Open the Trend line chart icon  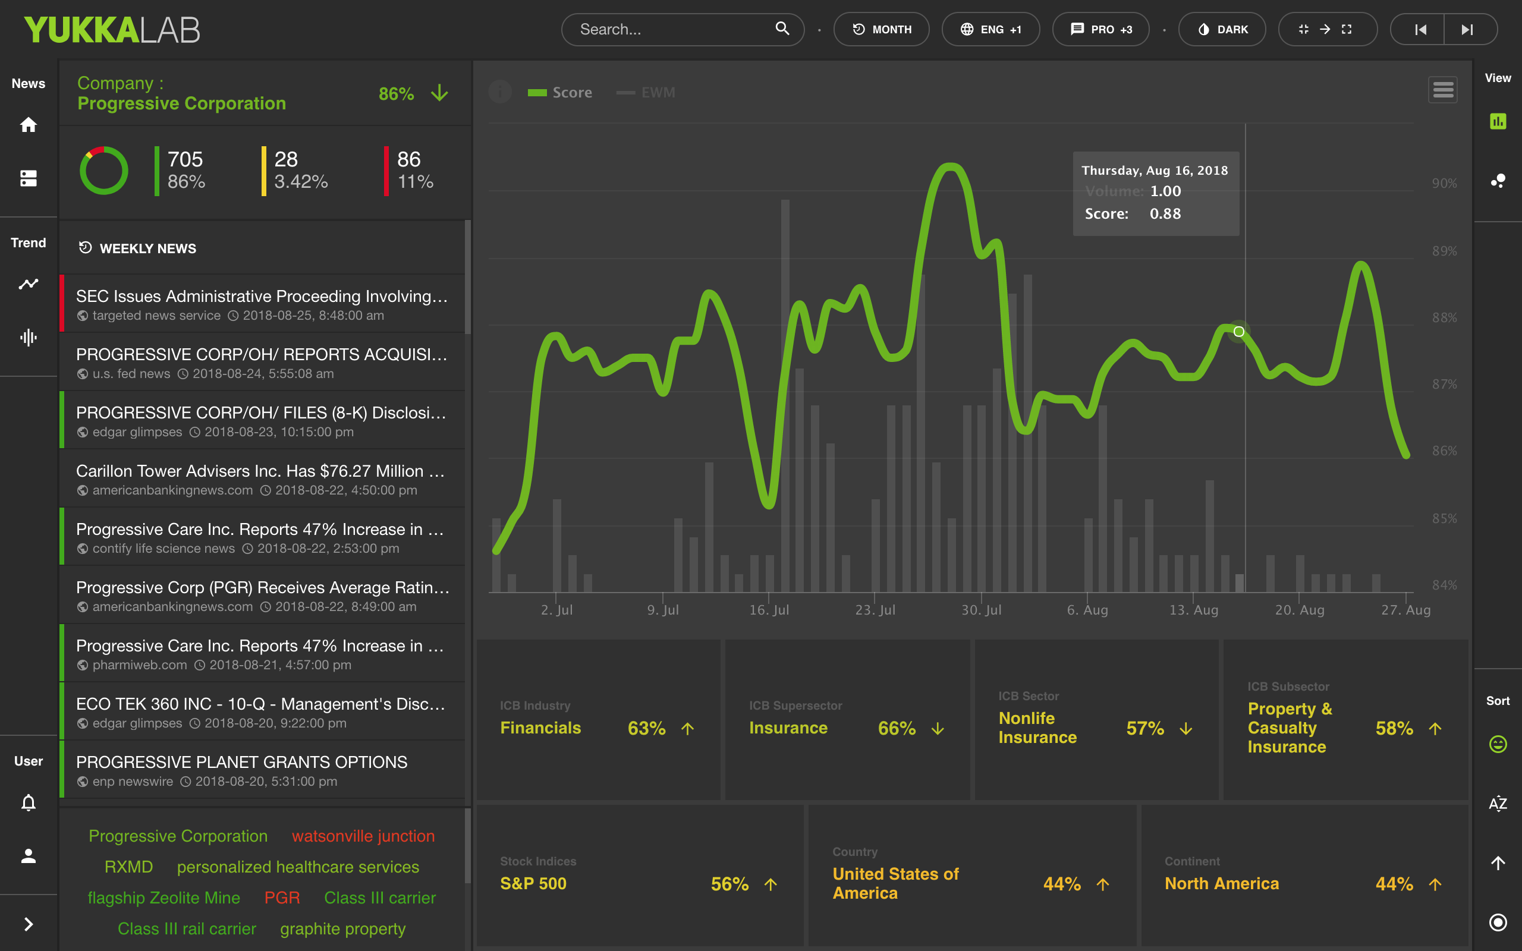point(29,284)
